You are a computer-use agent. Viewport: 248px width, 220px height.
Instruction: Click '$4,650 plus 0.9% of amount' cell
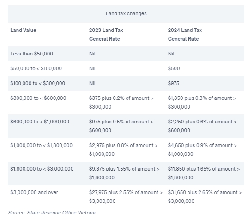pos(202,150)
